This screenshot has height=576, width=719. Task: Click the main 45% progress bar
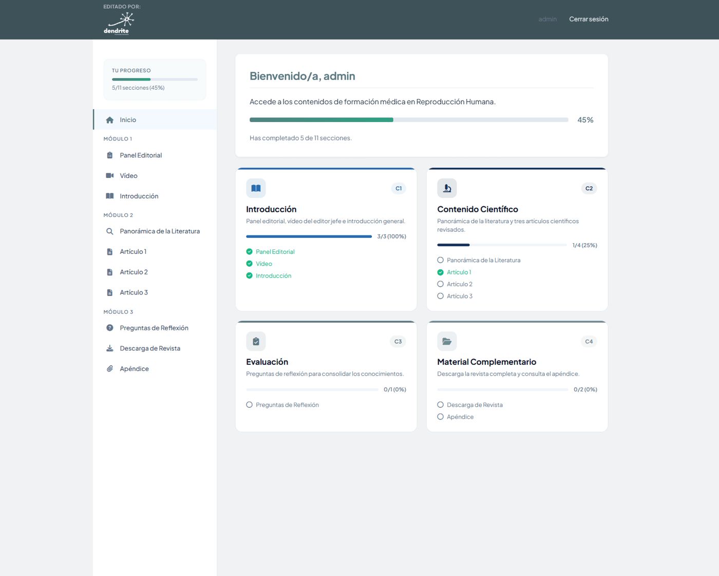tap(409, 120)
